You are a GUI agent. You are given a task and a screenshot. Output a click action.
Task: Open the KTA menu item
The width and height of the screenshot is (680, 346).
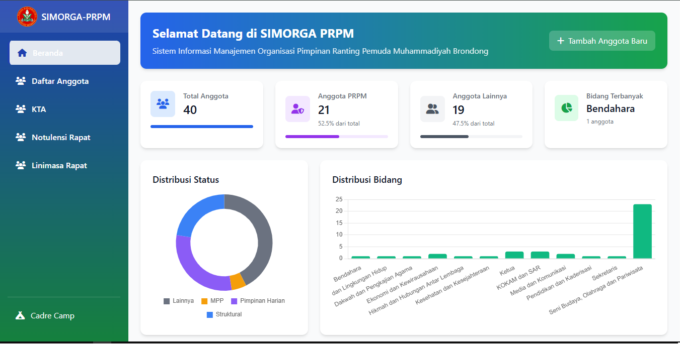click(39, 109)
